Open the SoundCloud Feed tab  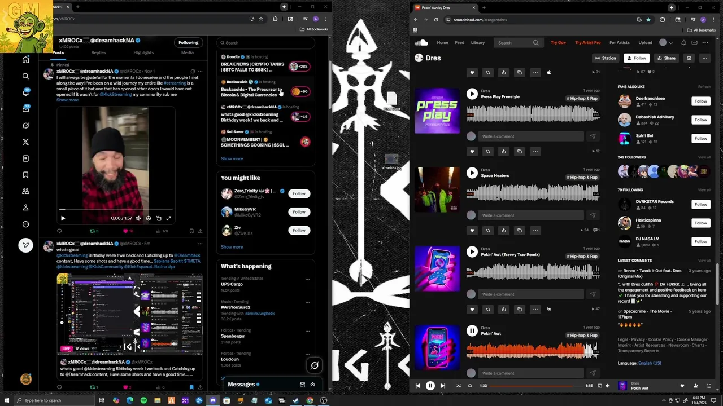(460, 43)
